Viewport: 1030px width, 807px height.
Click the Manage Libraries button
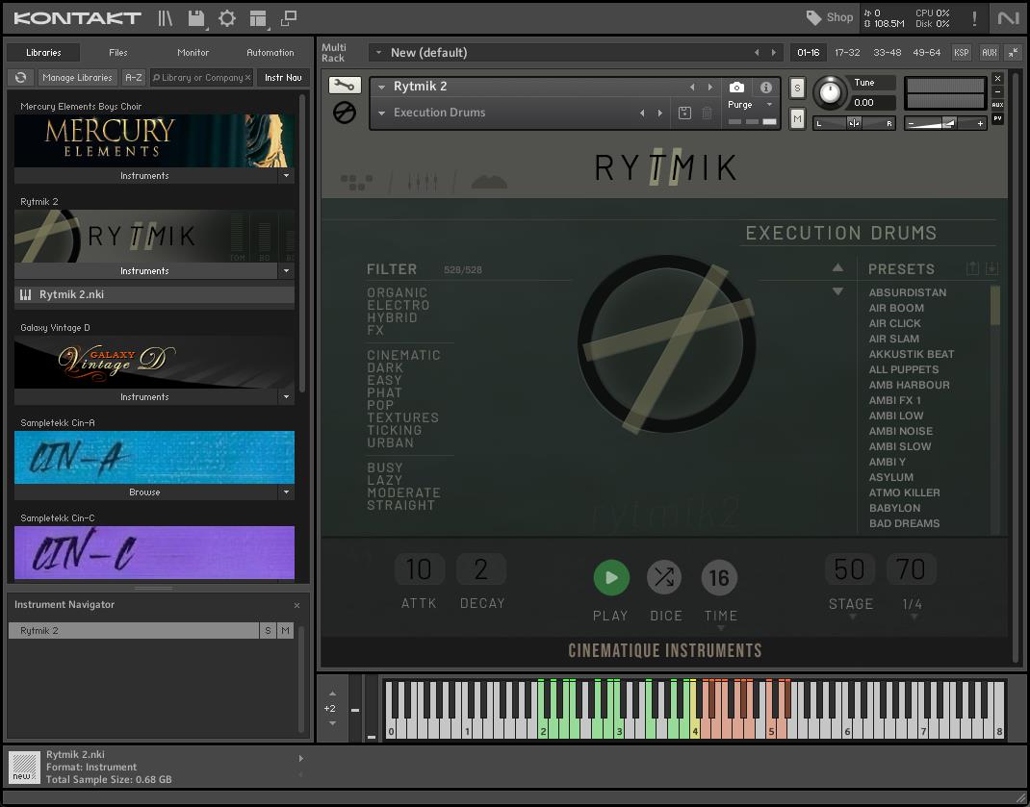tap(77, 78)
